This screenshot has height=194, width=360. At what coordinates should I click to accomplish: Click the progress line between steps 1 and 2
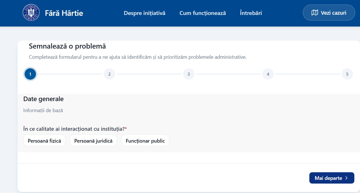click(x=70, y=74)
